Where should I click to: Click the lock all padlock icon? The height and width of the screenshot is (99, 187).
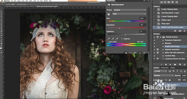170,80
